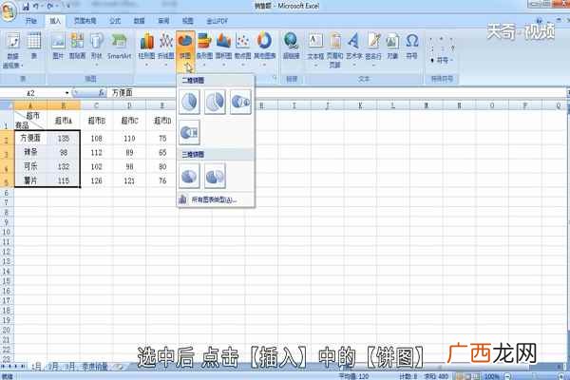Select column C header
Screen dimensions: 570x380
(96, 105)
